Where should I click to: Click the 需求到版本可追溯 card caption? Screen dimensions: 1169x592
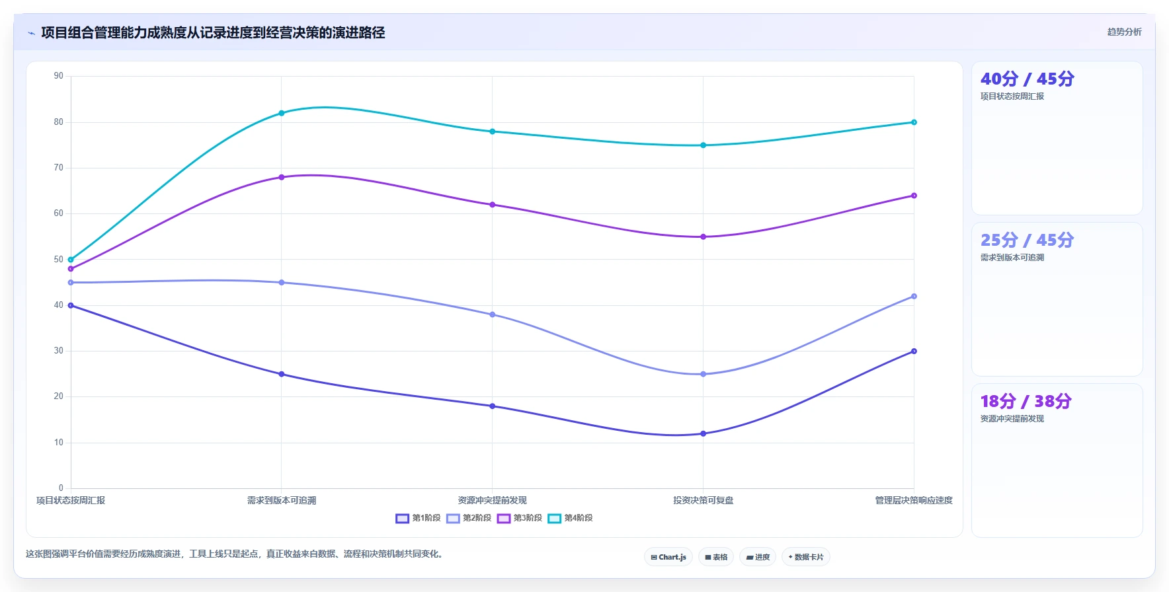(x=1012, y=258)
